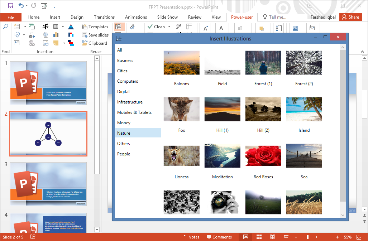Select the Fox image thumbnail
368x241 pixels.
[x=181, y=109]
